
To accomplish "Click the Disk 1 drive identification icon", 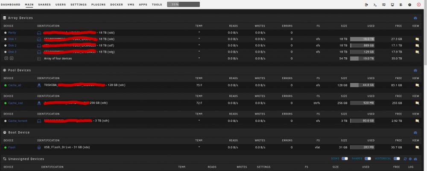I will 39,39.
